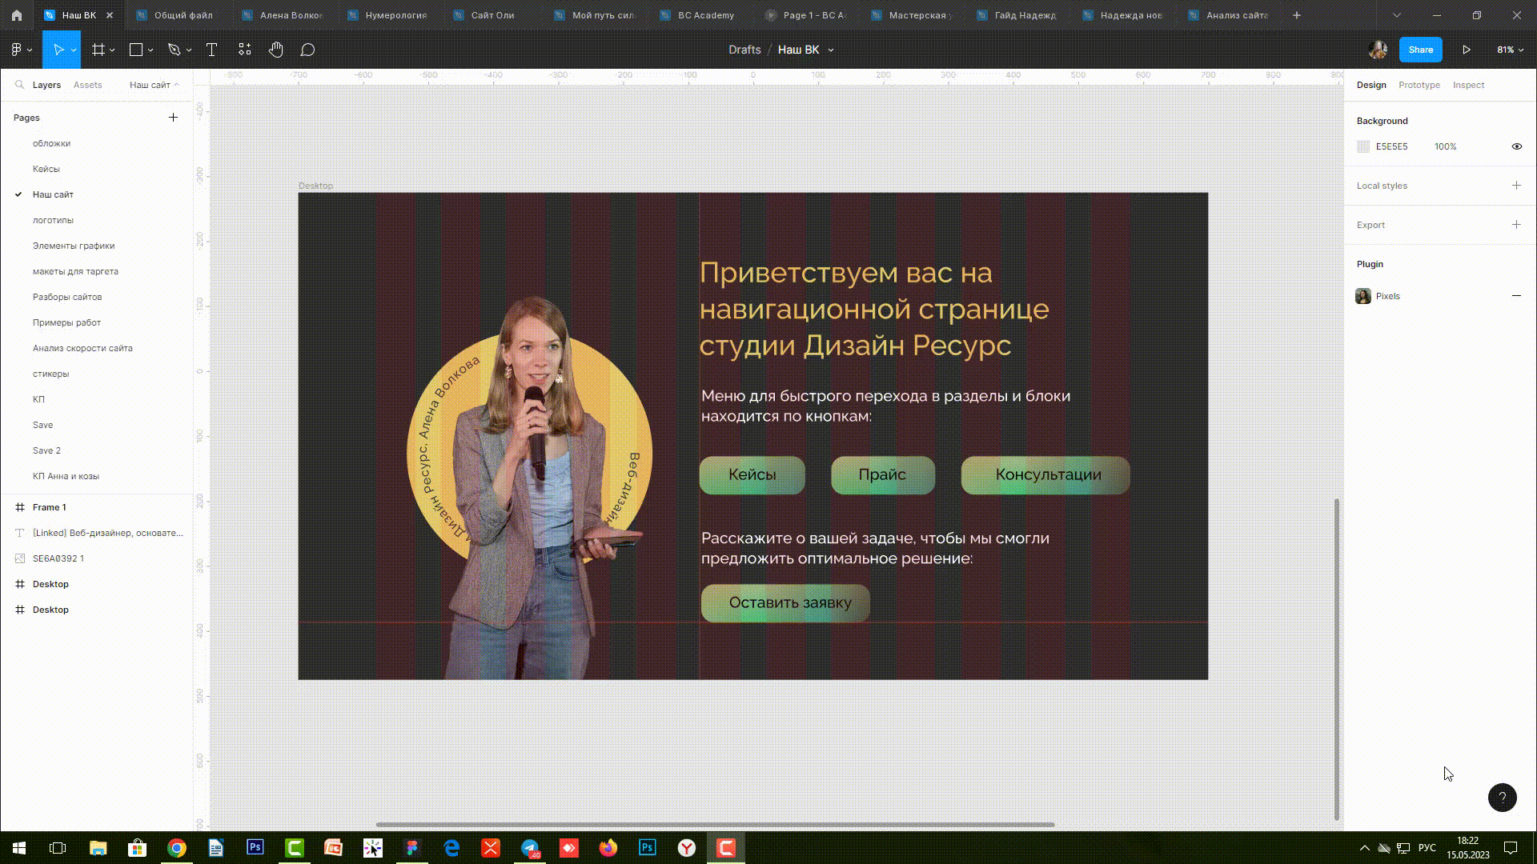The height and width of the screenshot is (864, 1537).
Task: Select the Frame 1 layer
Action: (x=50, y=507)
